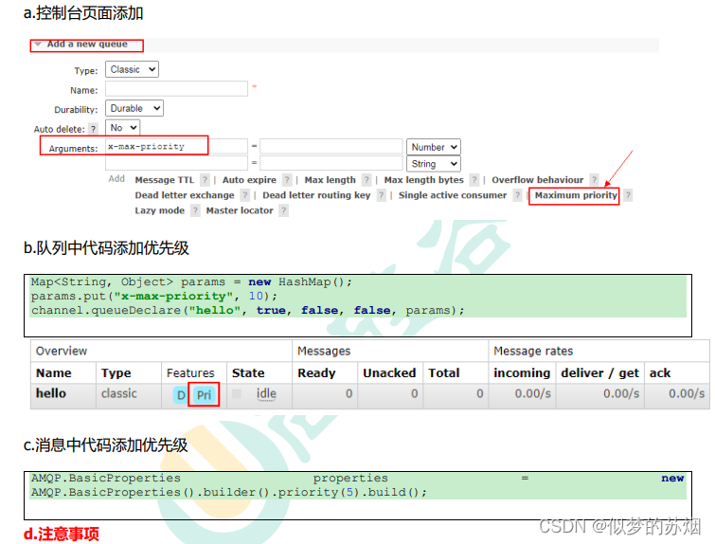Open help icon beside Lazy mode

(x=195, y=210)
